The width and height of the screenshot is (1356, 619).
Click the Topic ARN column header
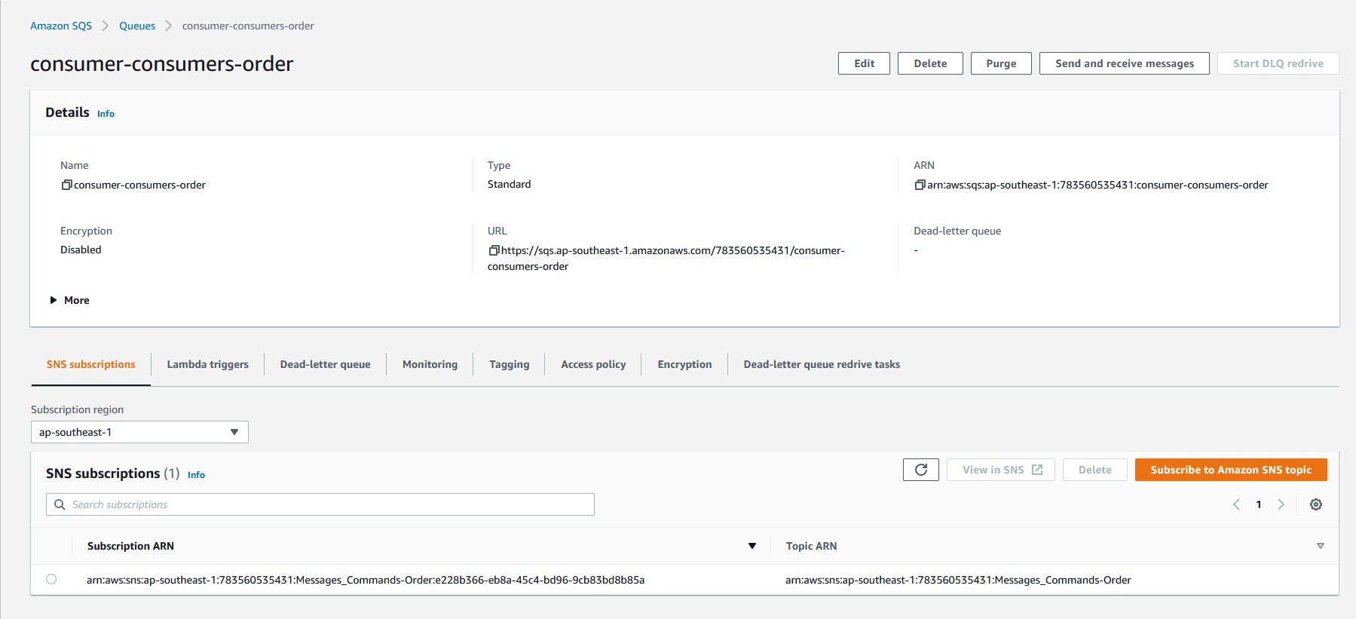tap(811, 546)
